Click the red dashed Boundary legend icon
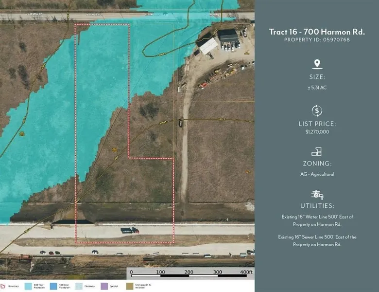 [3, 286]
